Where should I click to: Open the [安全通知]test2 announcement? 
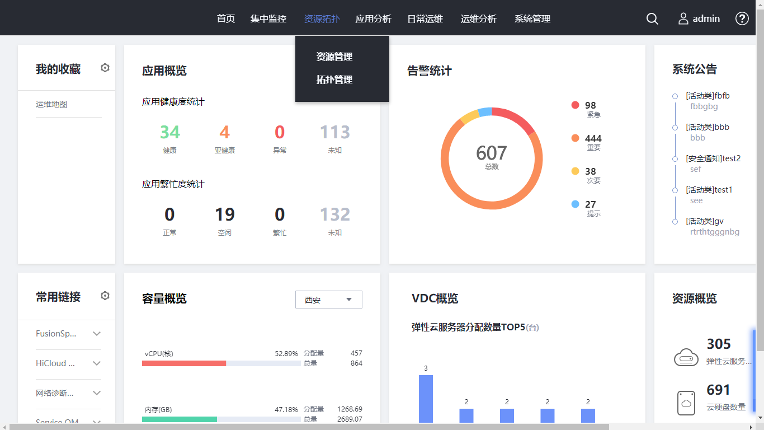[713, 158]
